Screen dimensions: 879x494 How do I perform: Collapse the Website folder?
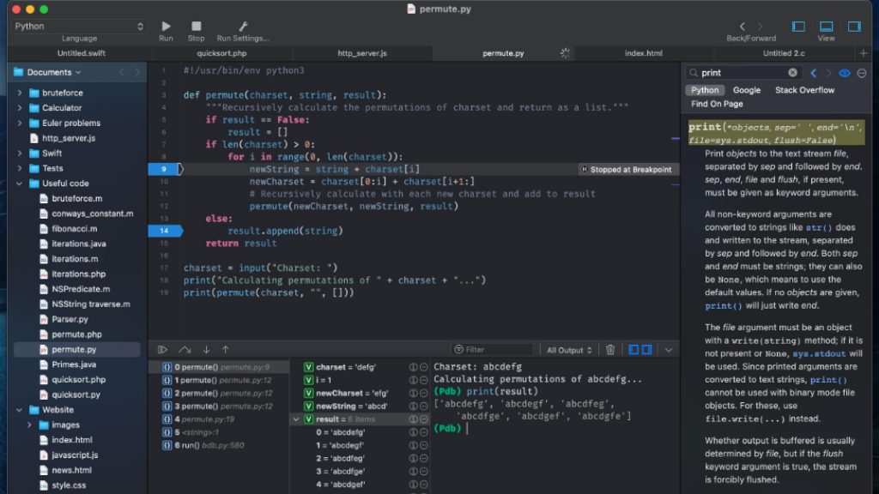pyautogui.click(x=20, y=410)
